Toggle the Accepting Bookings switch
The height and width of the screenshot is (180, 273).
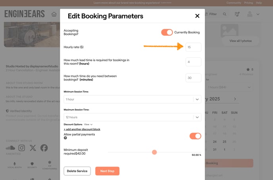[x=167, y=32]
